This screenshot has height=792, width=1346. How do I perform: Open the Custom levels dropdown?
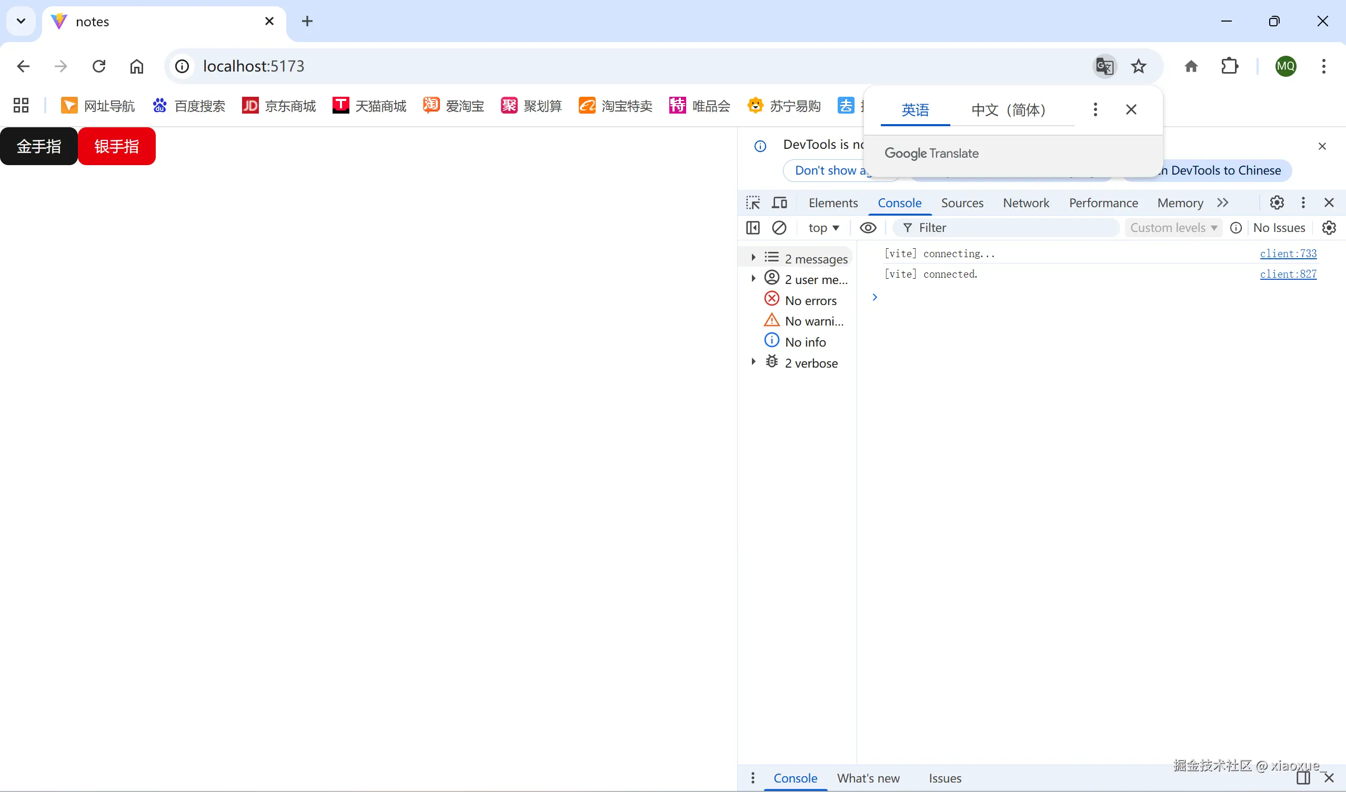point(1173,228)
